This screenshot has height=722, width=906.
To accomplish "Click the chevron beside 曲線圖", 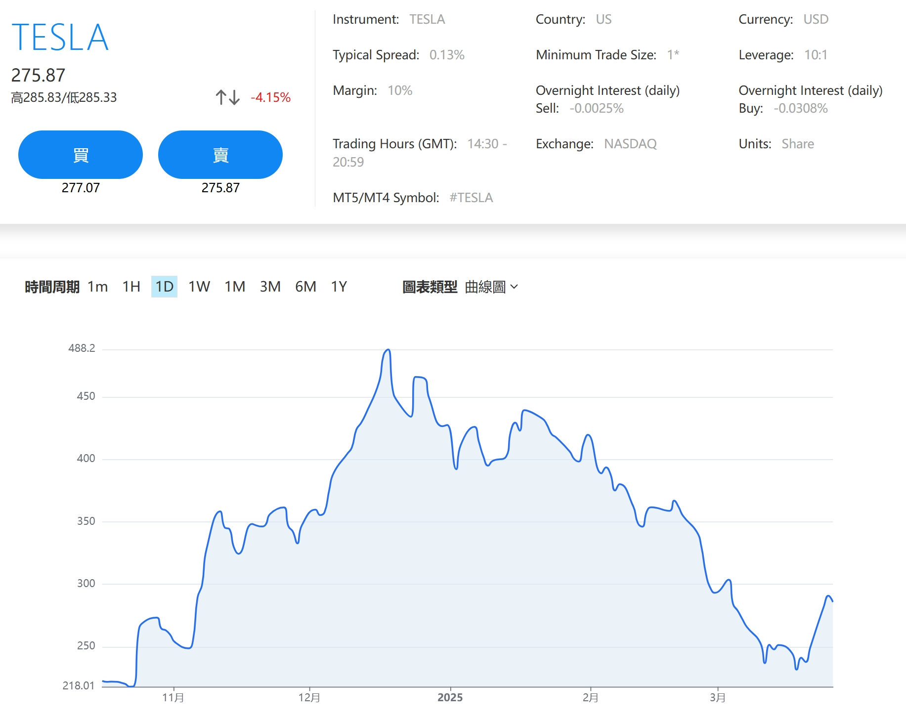I will (x=514, y=287).
